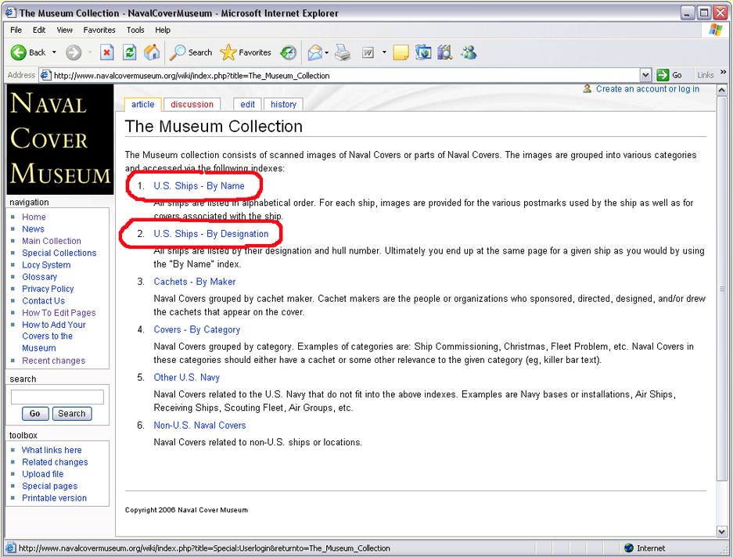
Task: Click the Messenger people icon
Action: click(469, 52)
